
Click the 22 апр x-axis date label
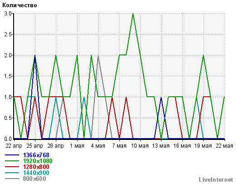pos(14,146)
